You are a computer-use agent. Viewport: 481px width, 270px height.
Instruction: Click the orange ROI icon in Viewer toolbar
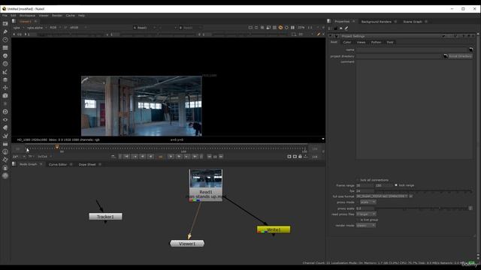tap(280, 28)
